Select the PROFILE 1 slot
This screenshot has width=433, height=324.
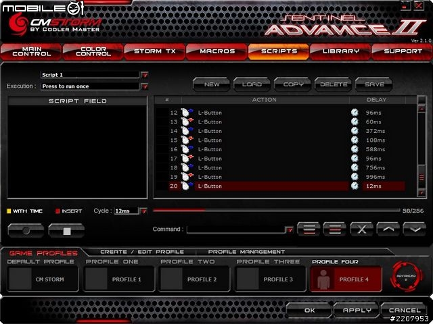click(119, 279)
